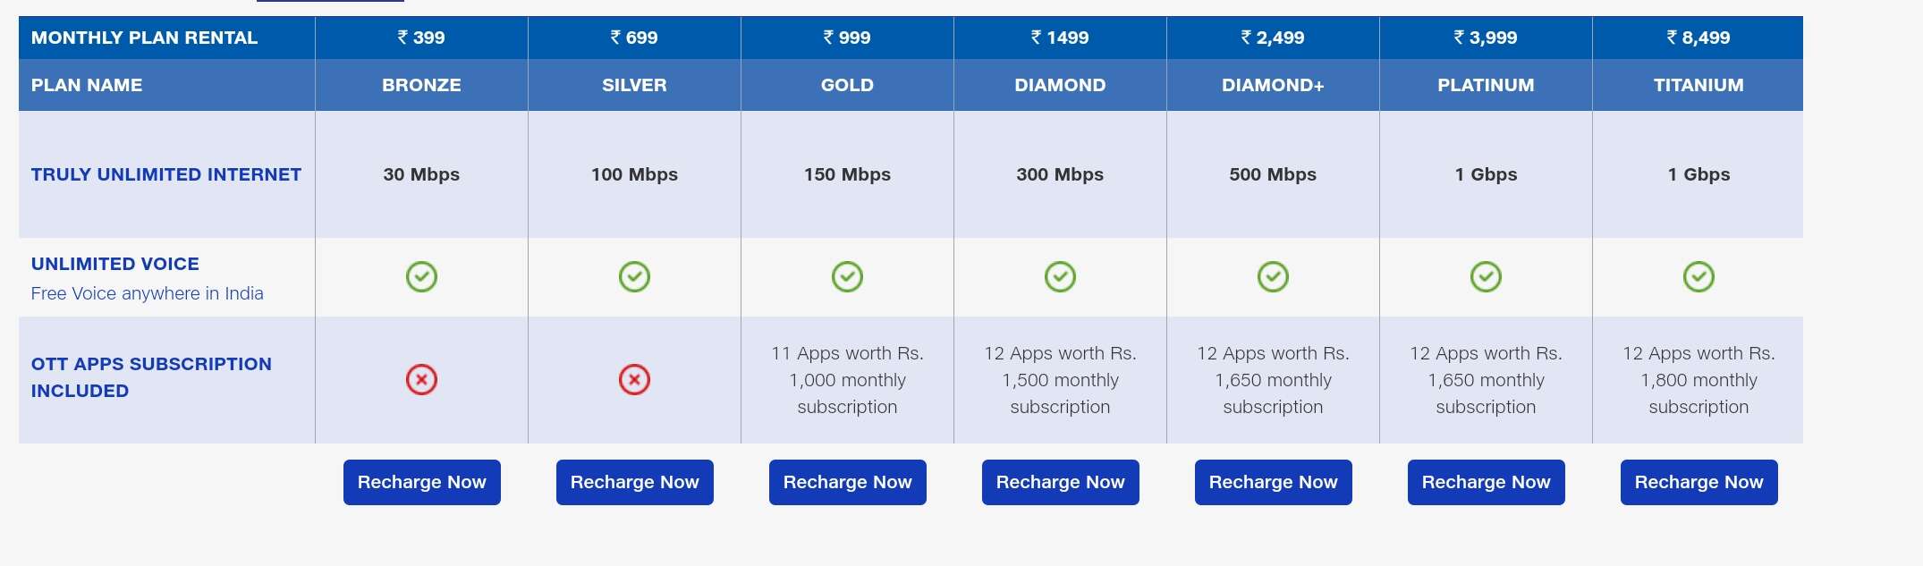This screenshot has height=566, width=1923.
Task: Click the Silver plan unlimited voice checkmark
Action: click(x=634, y=276)
